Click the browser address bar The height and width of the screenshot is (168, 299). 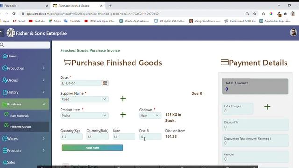134,14
